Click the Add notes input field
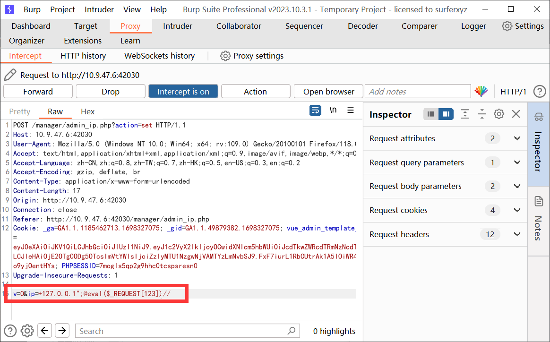Image resolution: width=550 pixels, height=342 pixels. pos(418,92)
